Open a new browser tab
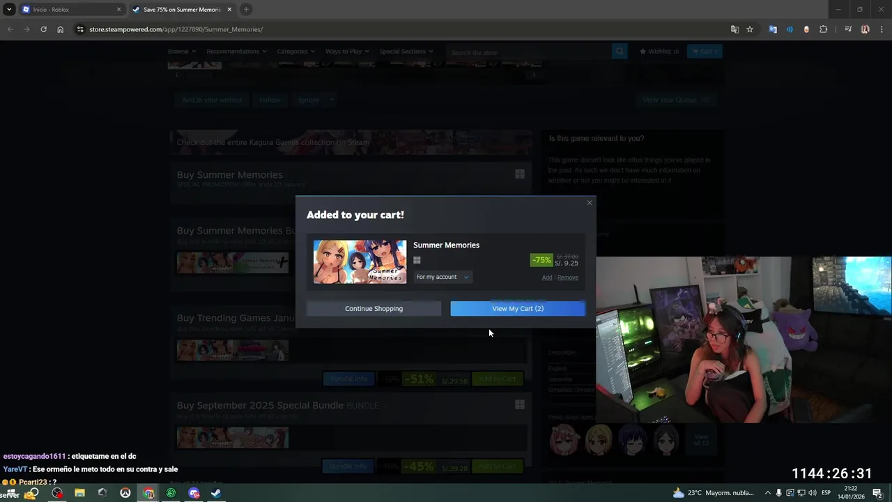 [246, 10]
